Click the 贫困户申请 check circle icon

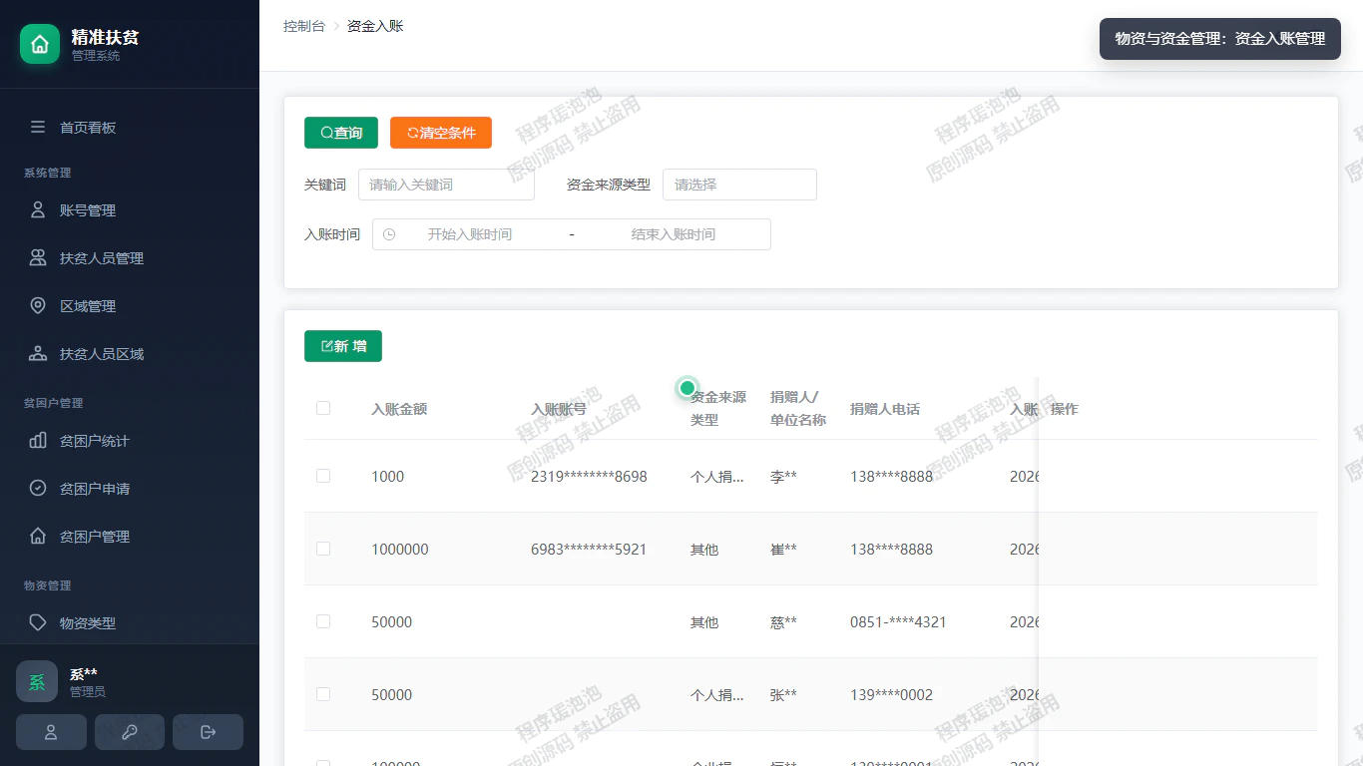tap(38, 489)
